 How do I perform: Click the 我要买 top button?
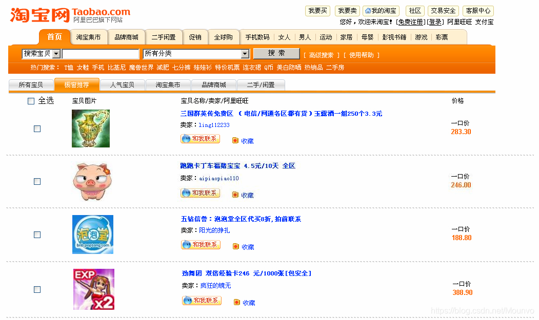317,11
